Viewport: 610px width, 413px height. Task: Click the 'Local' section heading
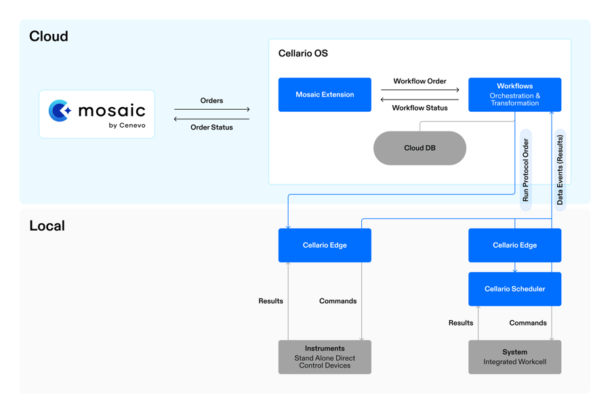coord(47,226)
